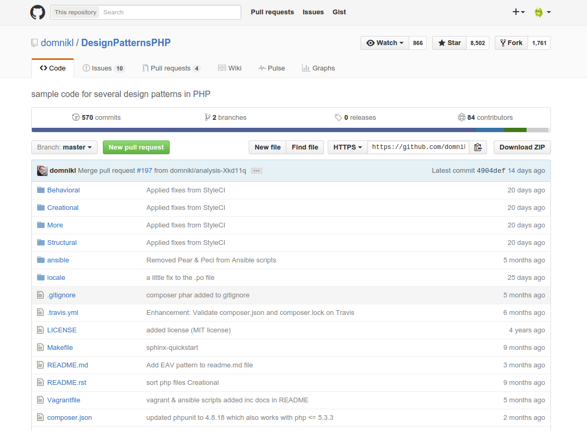
Task: Open the .travis.yml file
Action: 63,313
